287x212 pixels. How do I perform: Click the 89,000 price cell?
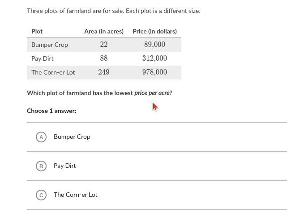[x=154, y=45]
